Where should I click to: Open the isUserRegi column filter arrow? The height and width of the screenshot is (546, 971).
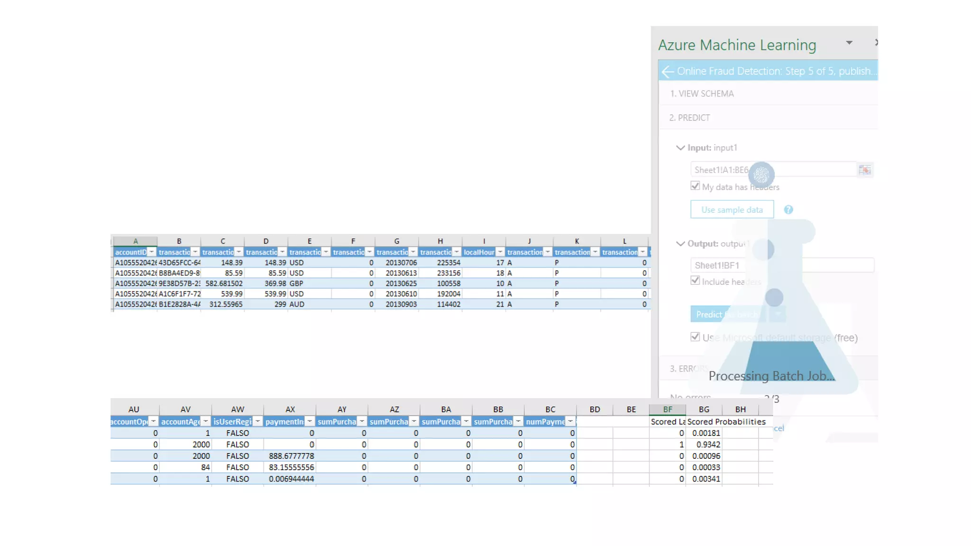(x=257, y=421)
